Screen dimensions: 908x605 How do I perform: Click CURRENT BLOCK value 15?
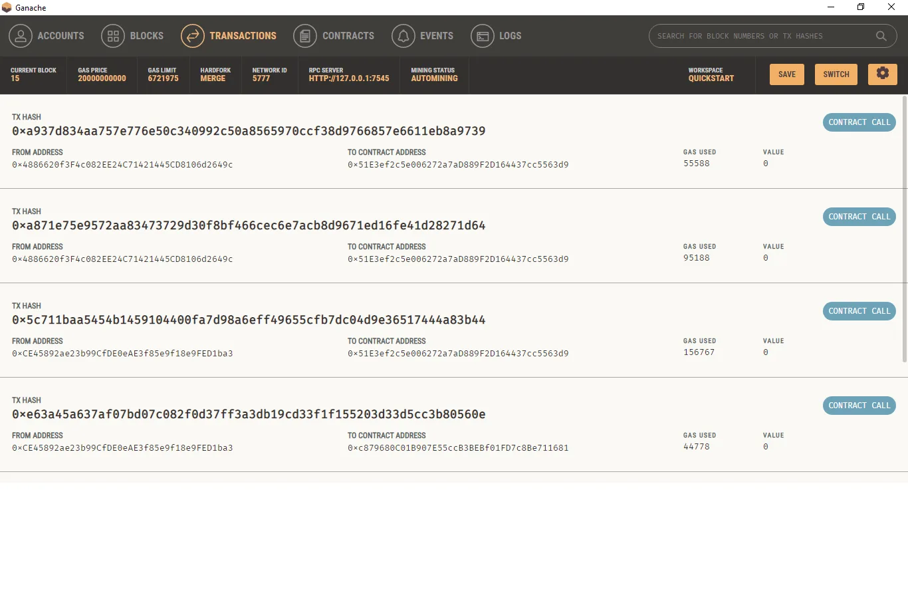[x=15, y=78]
